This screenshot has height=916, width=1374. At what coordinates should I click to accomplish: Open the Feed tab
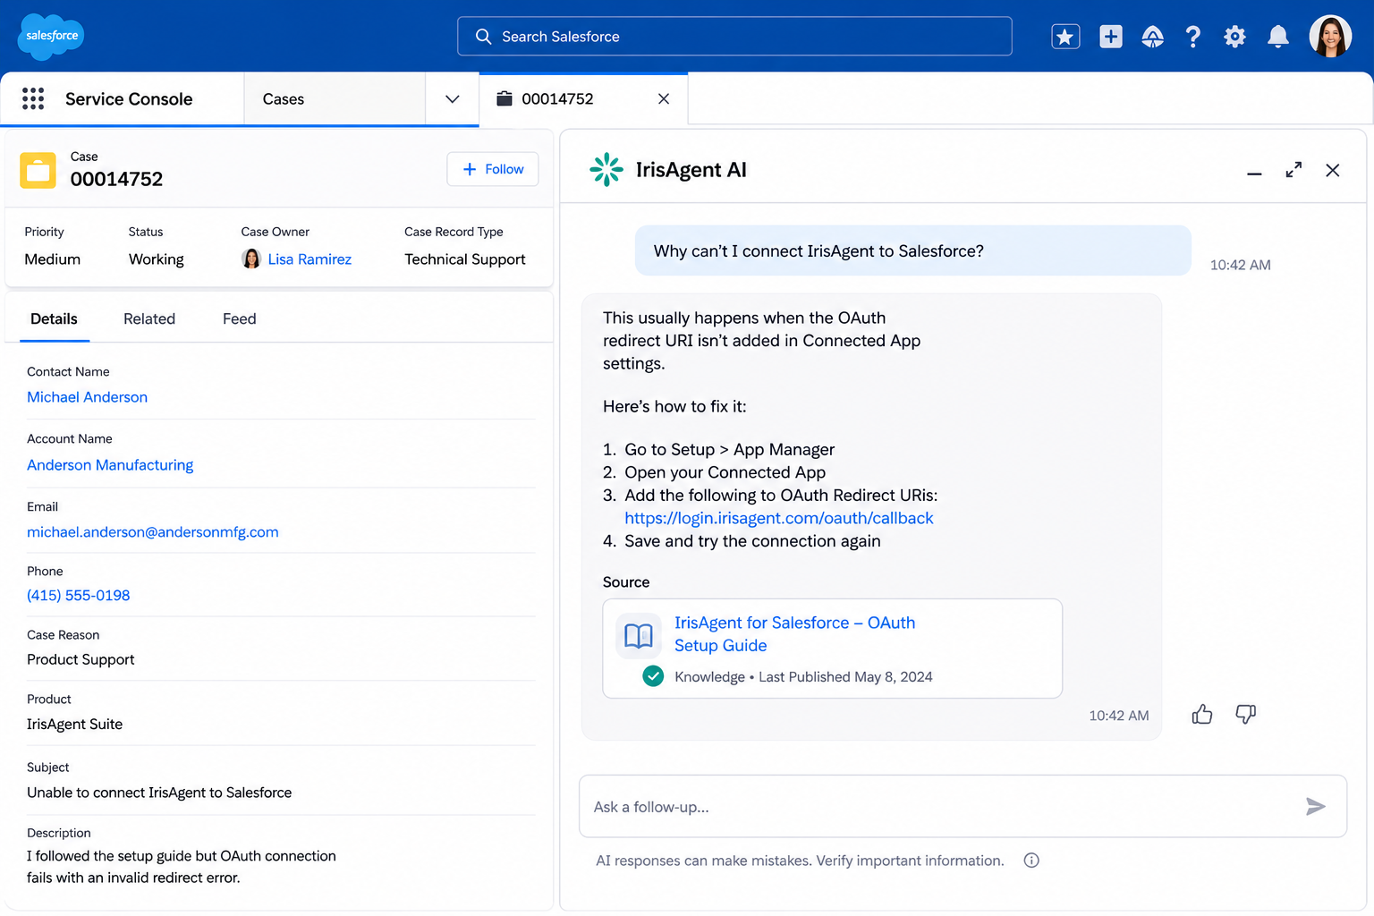(x=238, y=318)
